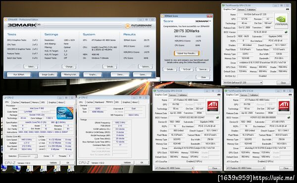Open the Graphics tab in the CPU-Z Memory window
Image resolution: width=297 pixels, height=183 pixels.
tap(126, 102)
